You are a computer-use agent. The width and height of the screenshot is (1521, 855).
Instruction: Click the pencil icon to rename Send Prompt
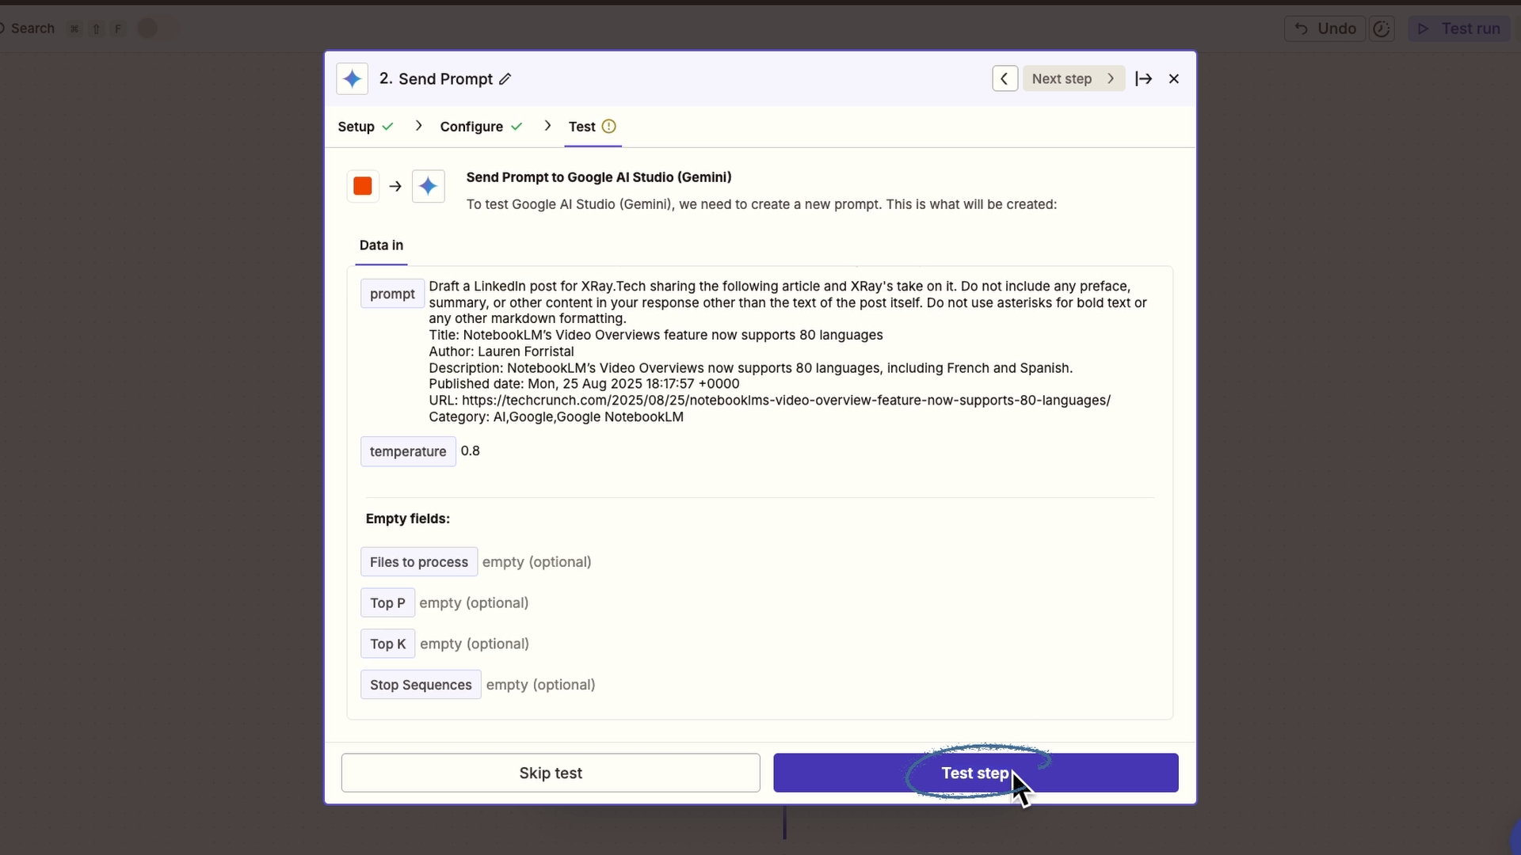pyautogui.click(x=505, y=79)
